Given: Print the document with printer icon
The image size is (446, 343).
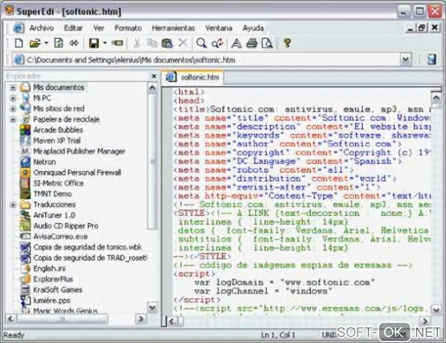Looking at the screenshot, I should click(x=252, y=43).
